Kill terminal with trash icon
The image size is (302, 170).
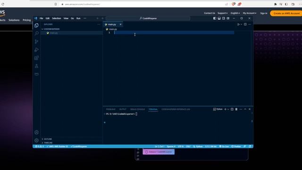tap(236, 109)
